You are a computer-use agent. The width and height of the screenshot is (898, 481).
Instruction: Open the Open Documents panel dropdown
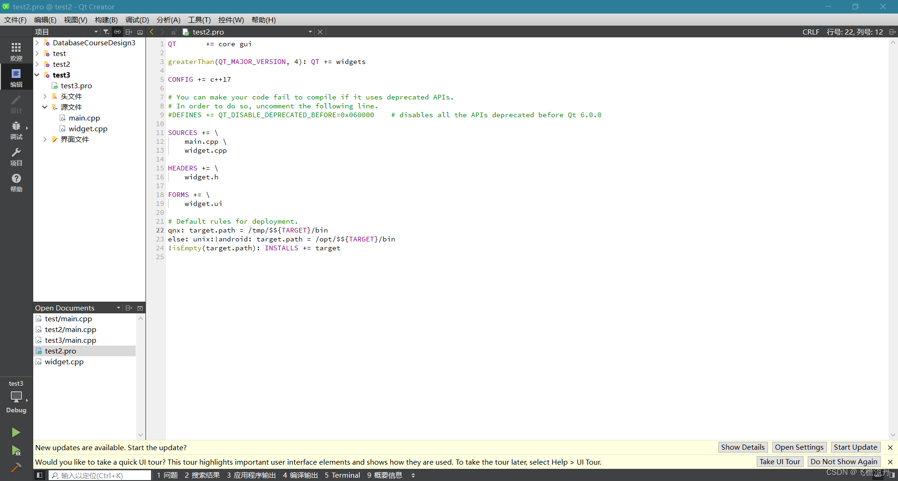click(78, 308)
